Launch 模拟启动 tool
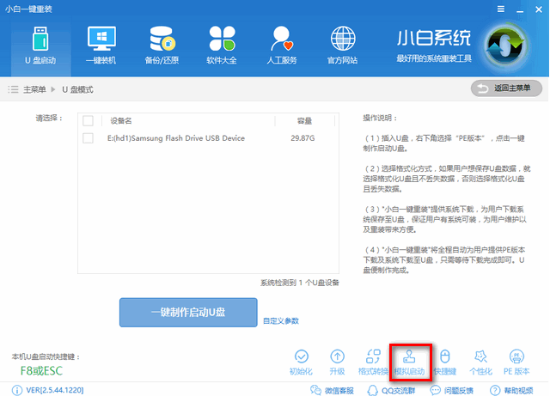The width and height of the screenshot is (550, 396). pos(409,362)
